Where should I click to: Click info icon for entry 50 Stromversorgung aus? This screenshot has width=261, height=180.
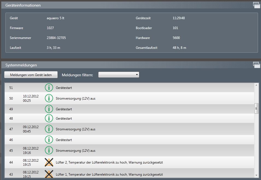click(x=49, y=98)
